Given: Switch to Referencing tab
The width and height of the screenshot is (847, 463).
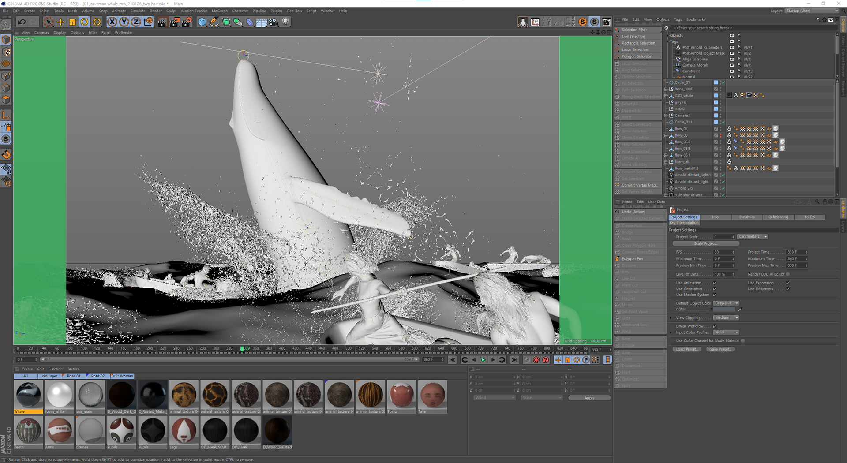Looking at the screenshot, I should click(x=778, y=217).
